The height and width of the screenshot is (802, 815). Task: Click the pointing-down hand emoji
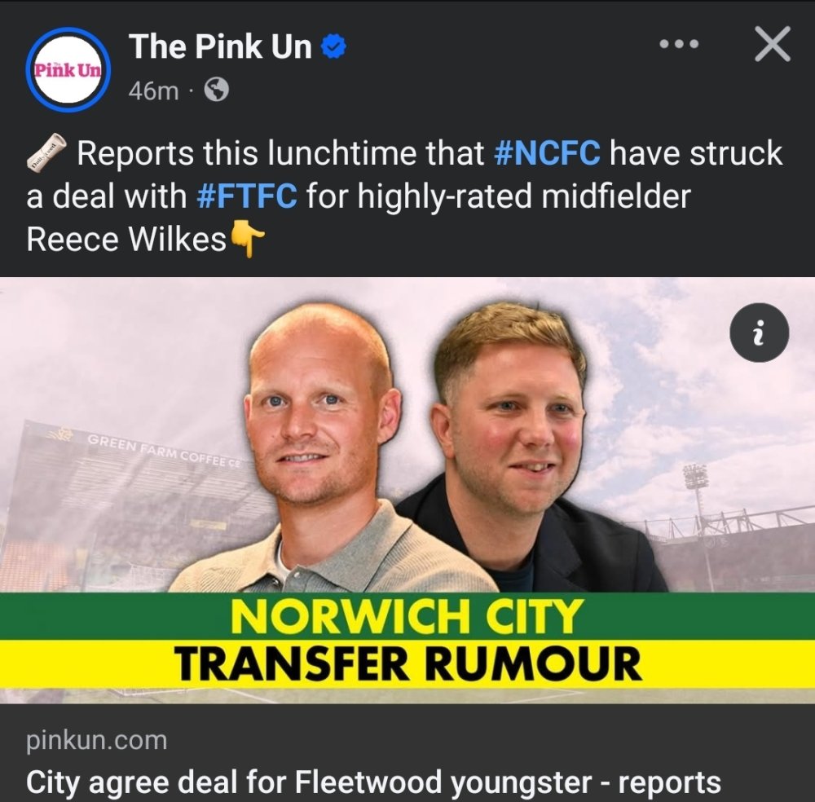(x=247, y=239)
